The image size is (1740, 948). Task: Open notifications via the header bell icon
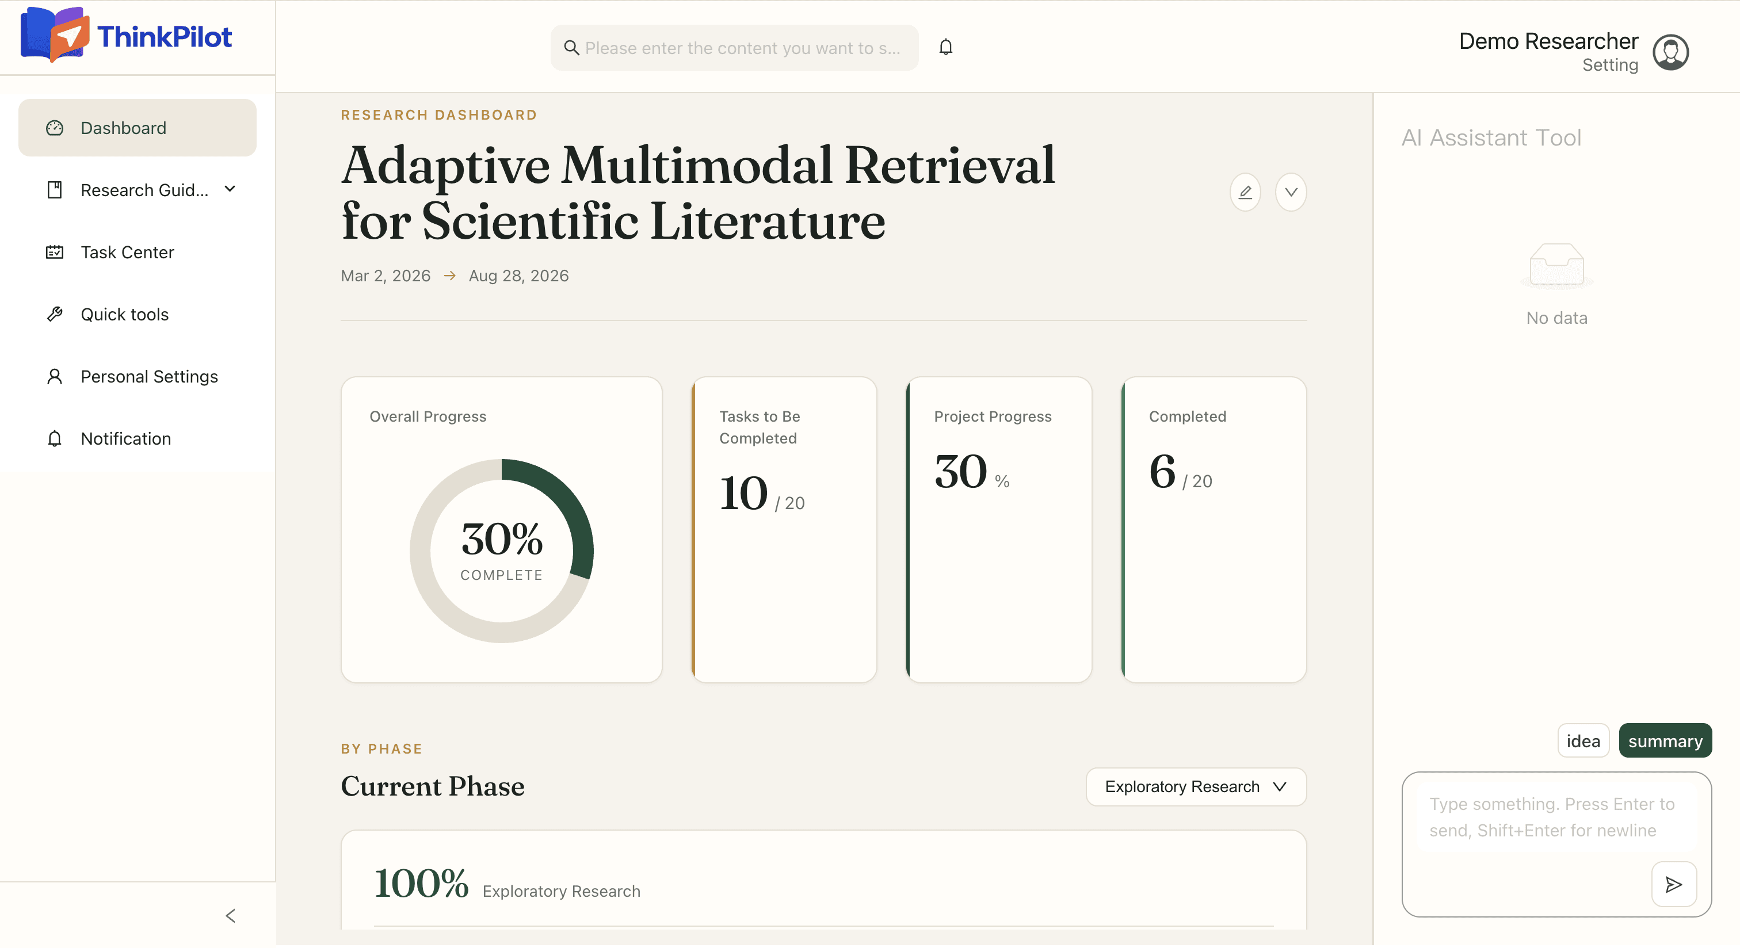pos(945,47)
